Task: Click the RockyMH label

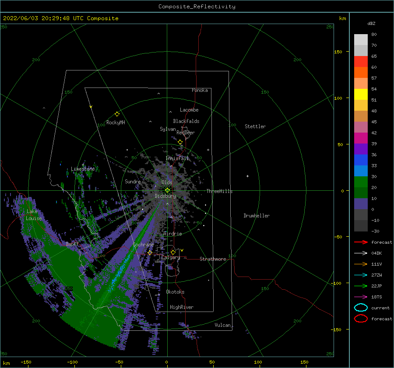Action: [116, 123]
